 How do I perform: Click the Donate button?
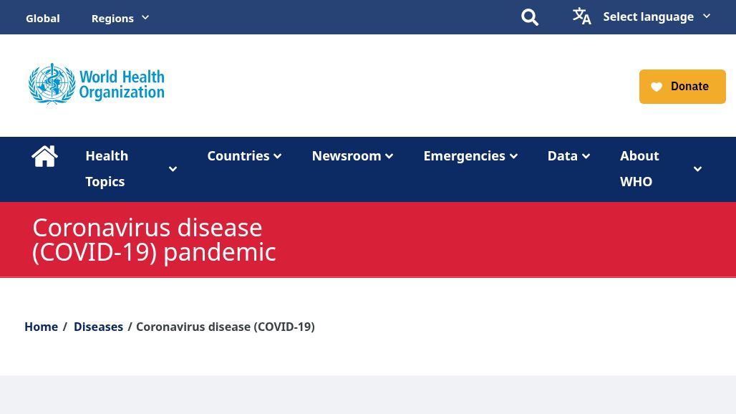(x=682, y=87)
